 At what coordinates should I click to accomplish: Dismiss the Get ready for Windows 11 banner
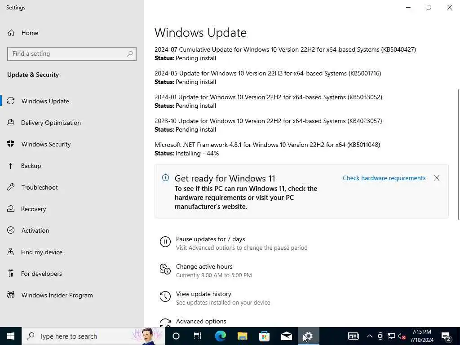coord(437,178)
